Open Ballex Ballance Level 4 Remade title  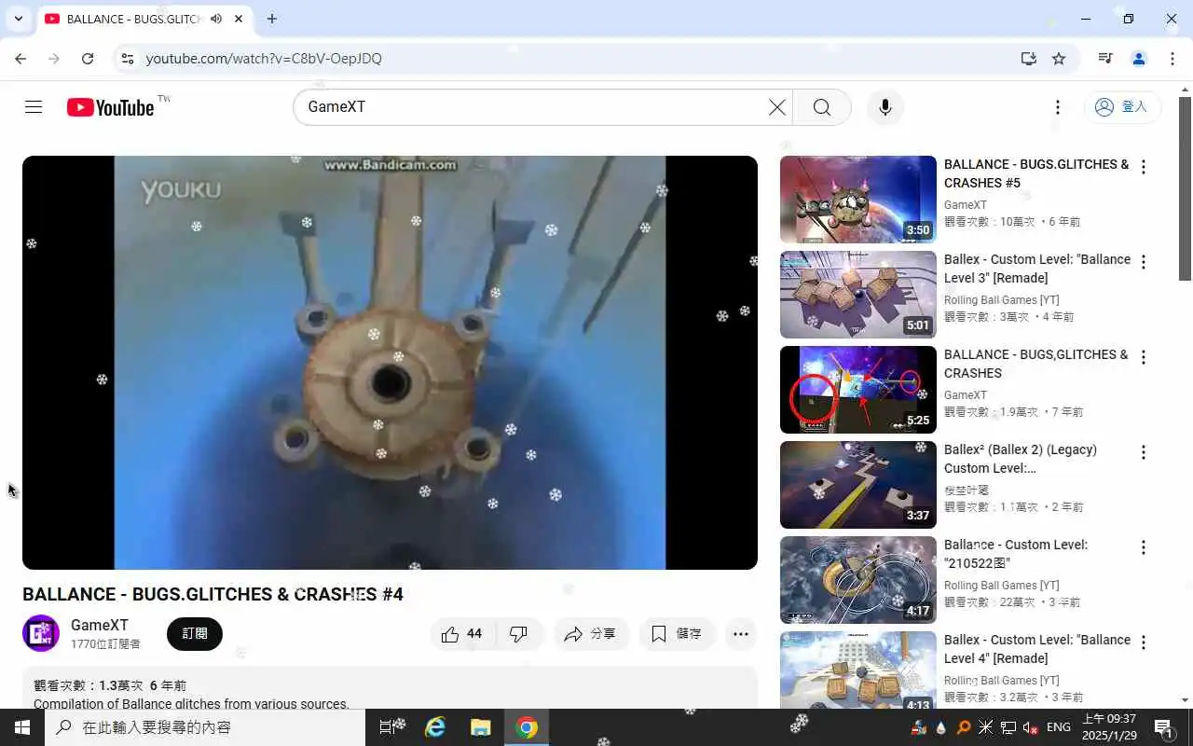(1037, 649)
